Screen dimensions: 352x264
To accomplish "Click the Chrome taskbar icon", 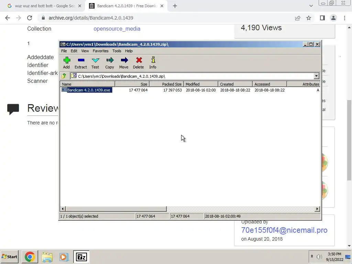I will [x=30, y=257].
